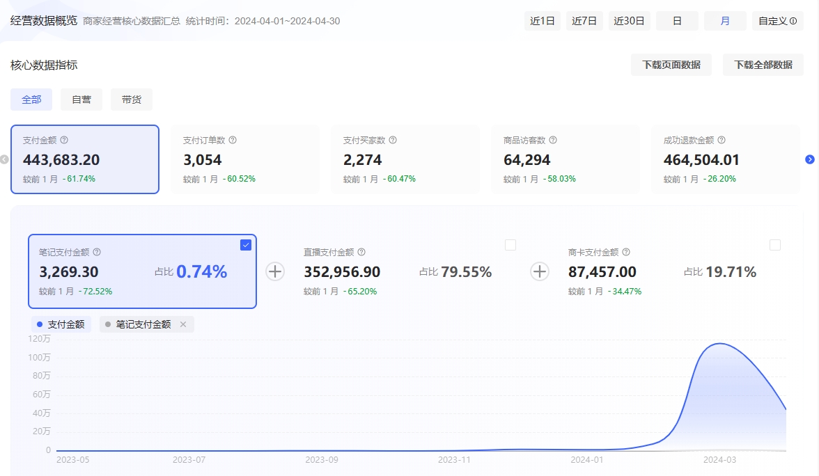This screenshot has height=476, width=819.
Task: Check the 直播支付金额 checkbox
Action: (x=510, y=245)
